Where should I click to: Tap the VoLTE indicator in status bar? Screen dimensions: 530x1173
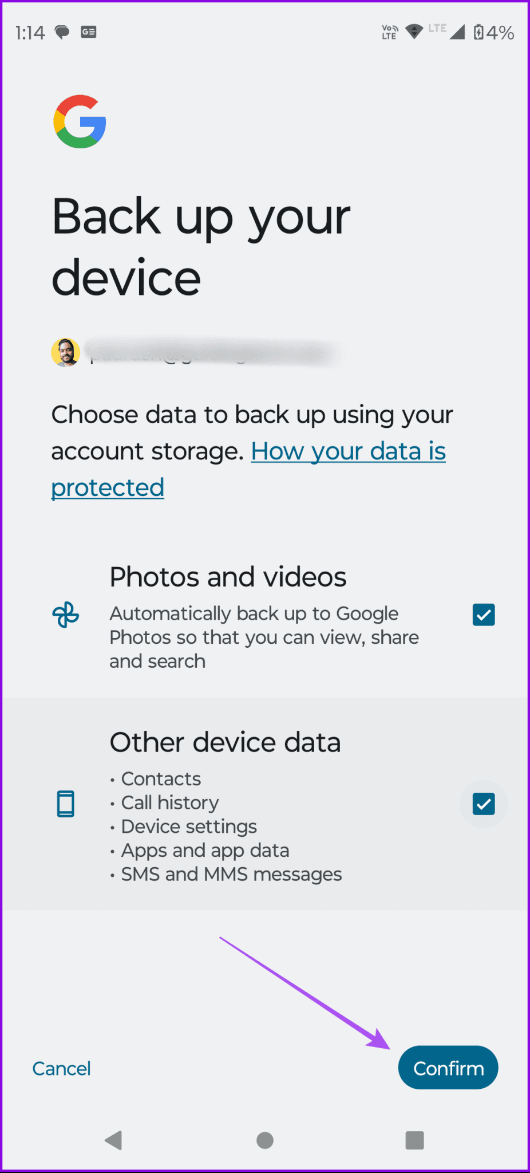[x=388, y=32]
